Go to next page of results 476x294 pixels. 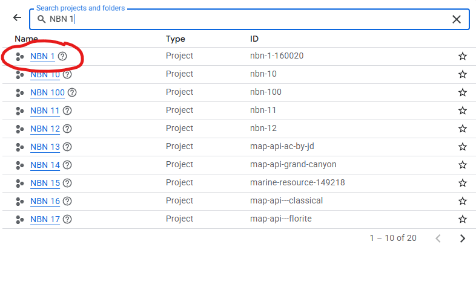click(463, 238)
